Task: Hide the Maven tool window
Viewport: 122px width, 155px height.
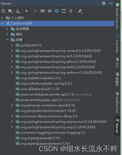Action: point(111,3)
